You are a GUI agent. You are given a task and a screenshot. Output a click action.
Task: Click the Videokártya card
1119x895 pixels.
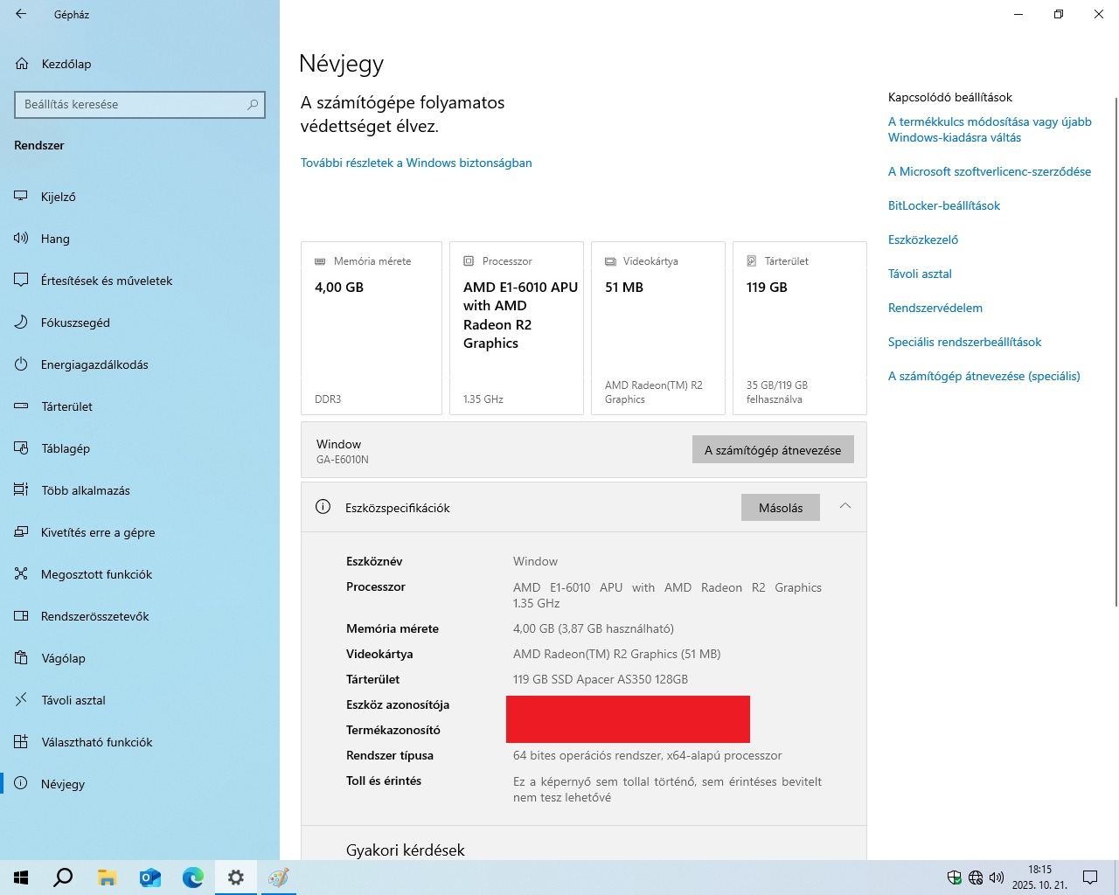pyautogui.click(x=658, y=328)
